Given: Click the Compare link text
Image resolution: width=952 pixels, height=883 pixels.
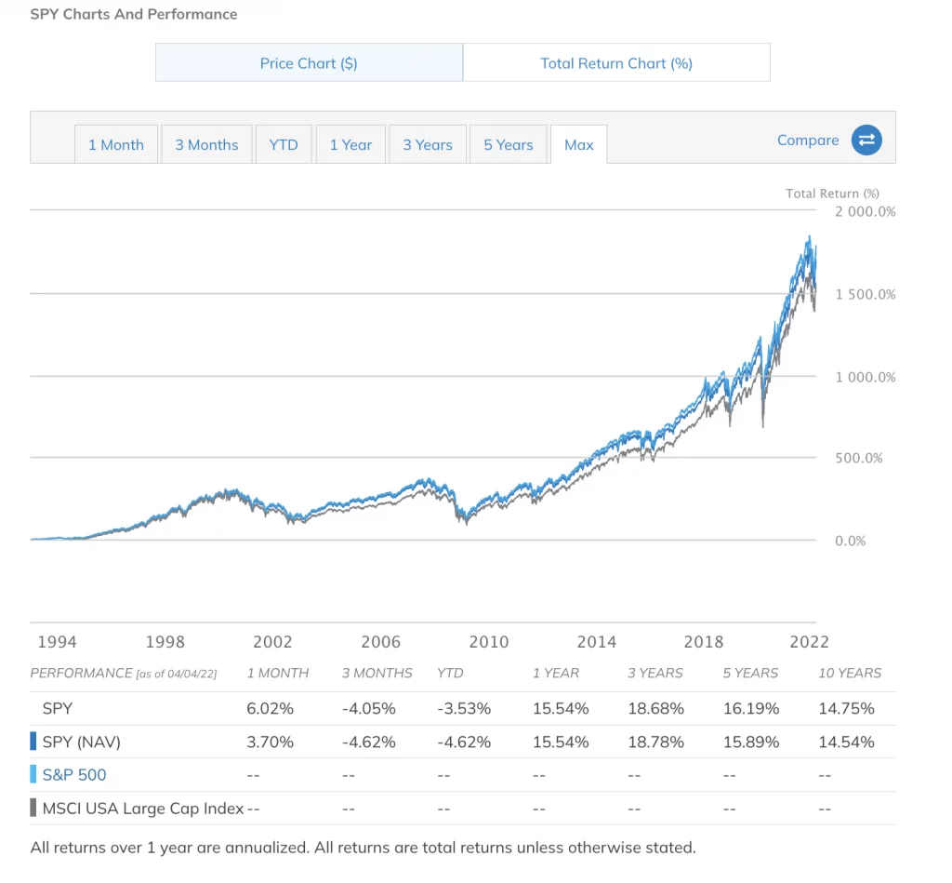Looking at the screenshot, I should (x=808, y=140).
